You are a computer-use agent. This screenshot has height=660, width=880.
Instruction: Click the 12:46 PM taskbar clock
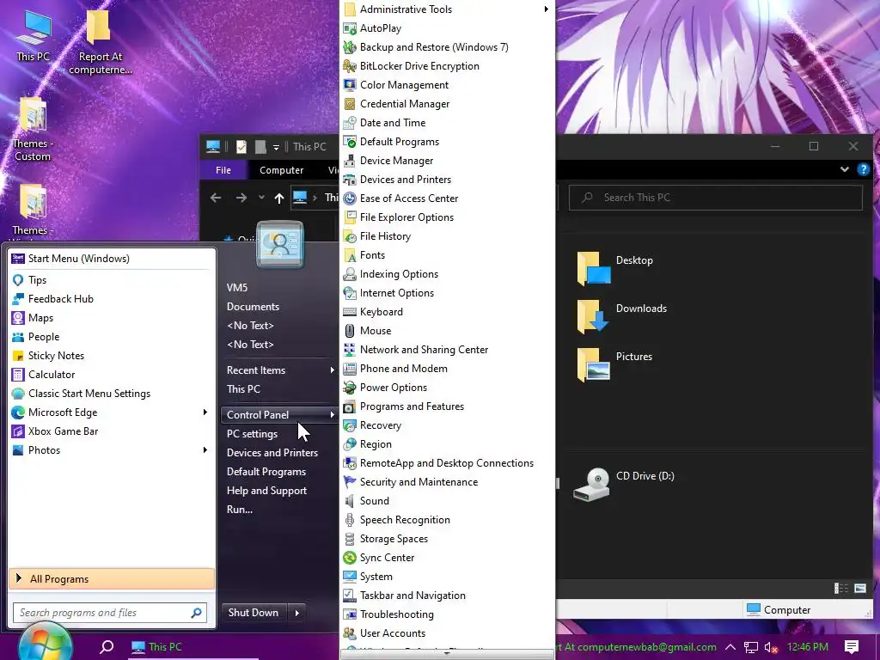point(808,647)
